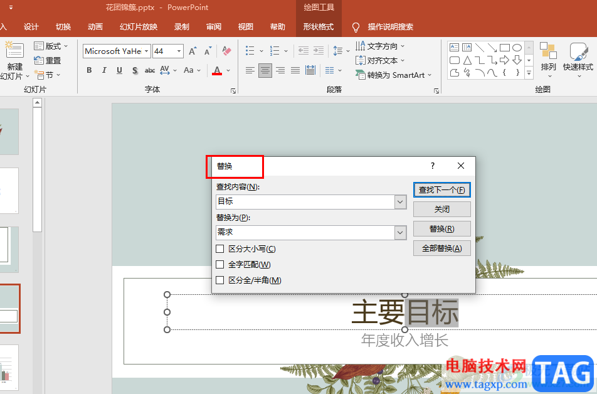Apply distributed text alignment

(x=310, y=70)
